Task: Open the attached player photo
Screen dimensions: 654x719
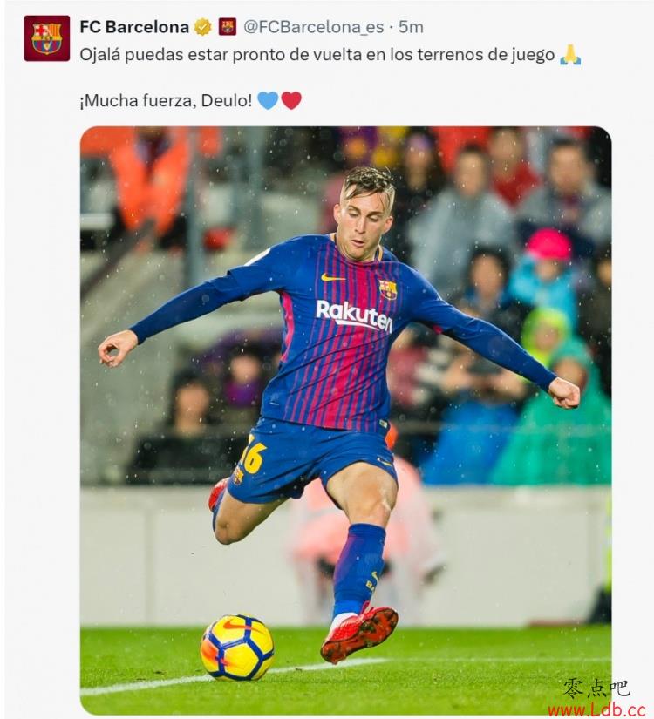Action: (345, 420)
